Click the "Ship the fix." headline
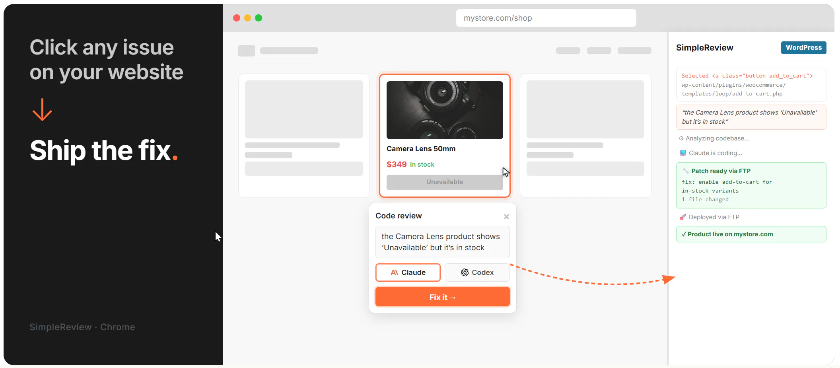Image resolution: width=840 pixels, height=368 pixels. [104, 150]
